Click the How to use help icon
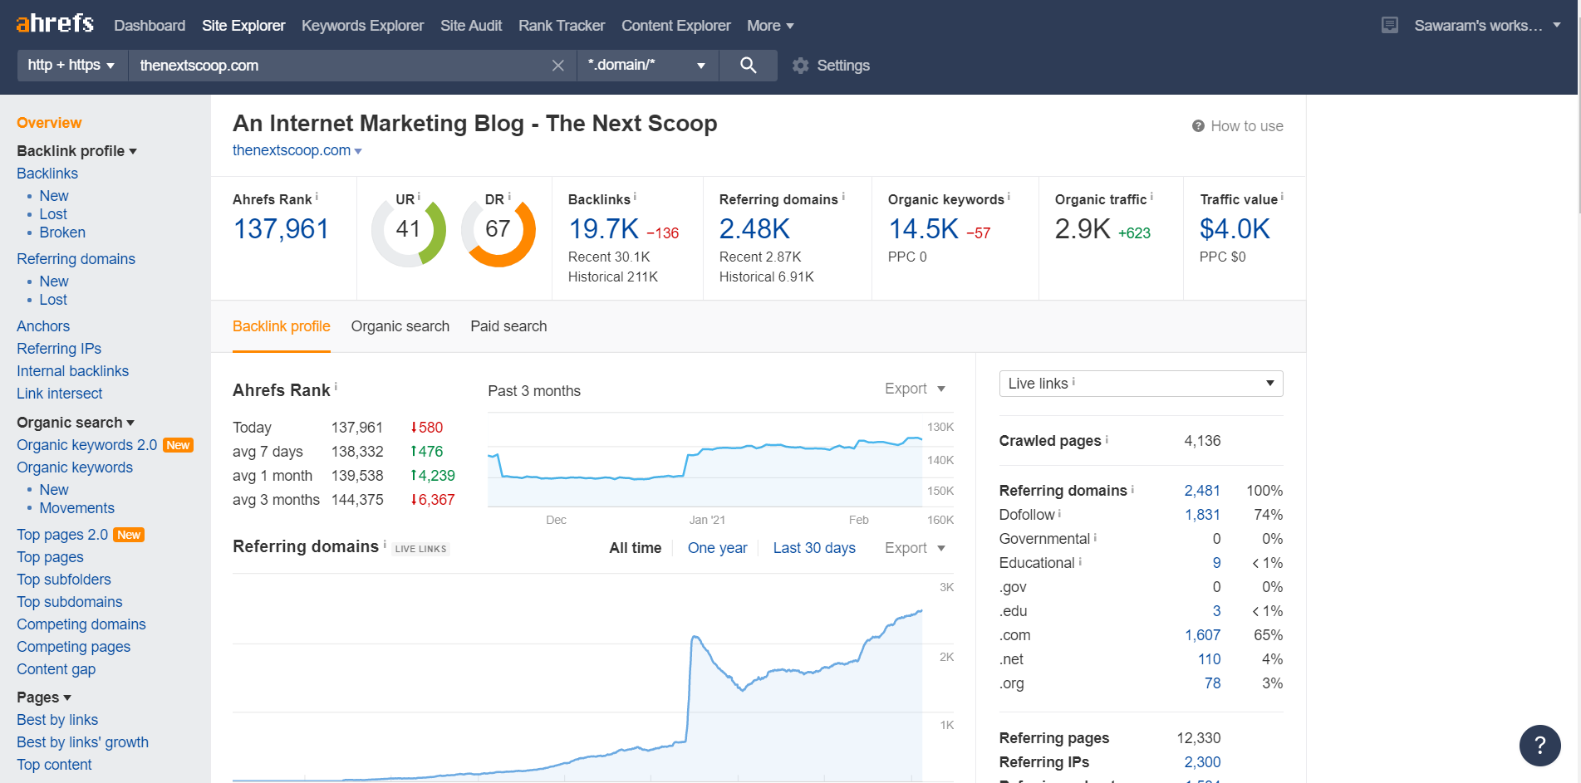1581x783 pixels. coord(1198,126)
